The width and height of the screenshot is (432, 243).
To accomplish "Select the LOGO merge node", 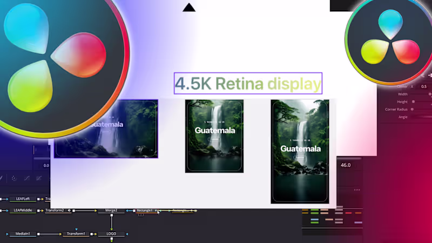I will 111,234.
